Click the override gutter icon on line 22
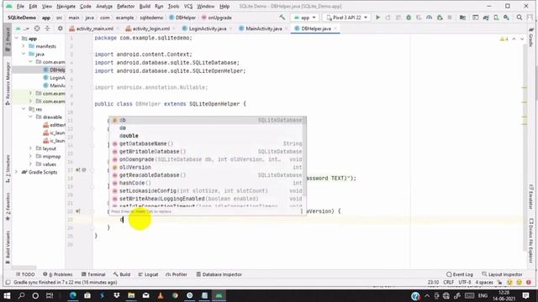The height and width of the screenshot is (302, 538). (x=78, y=211)
